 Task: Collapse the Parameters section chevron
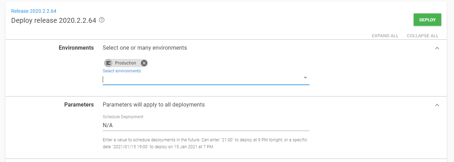coord(437,105)
